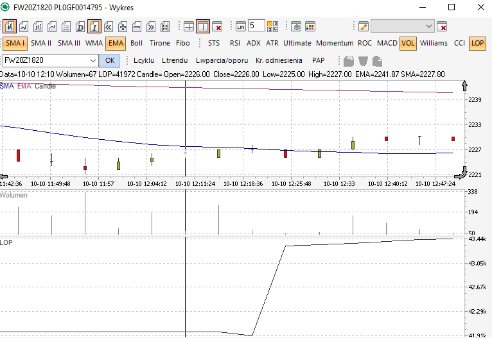The width and height of the screenshot is (492, 338).
Task: Select the candlestick chart type icon
Action: (x=9, y=26)
